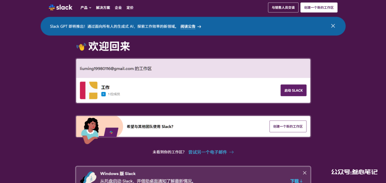Open the 企业 navigation item
The width and height of the screenshot is (386, 183).
click(118, 8)
